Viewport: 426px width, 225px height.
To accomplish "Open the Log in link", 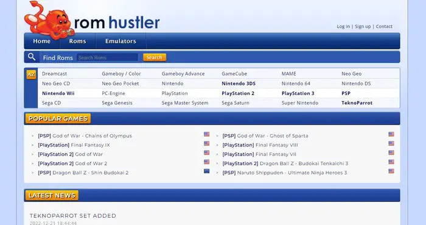I will pyautogui.click(x=343, y=26).
